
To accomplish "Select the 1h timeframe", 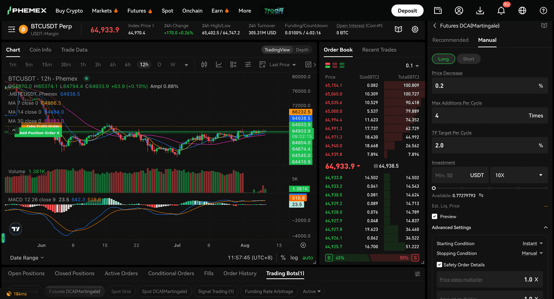I will tap(83, 65).
